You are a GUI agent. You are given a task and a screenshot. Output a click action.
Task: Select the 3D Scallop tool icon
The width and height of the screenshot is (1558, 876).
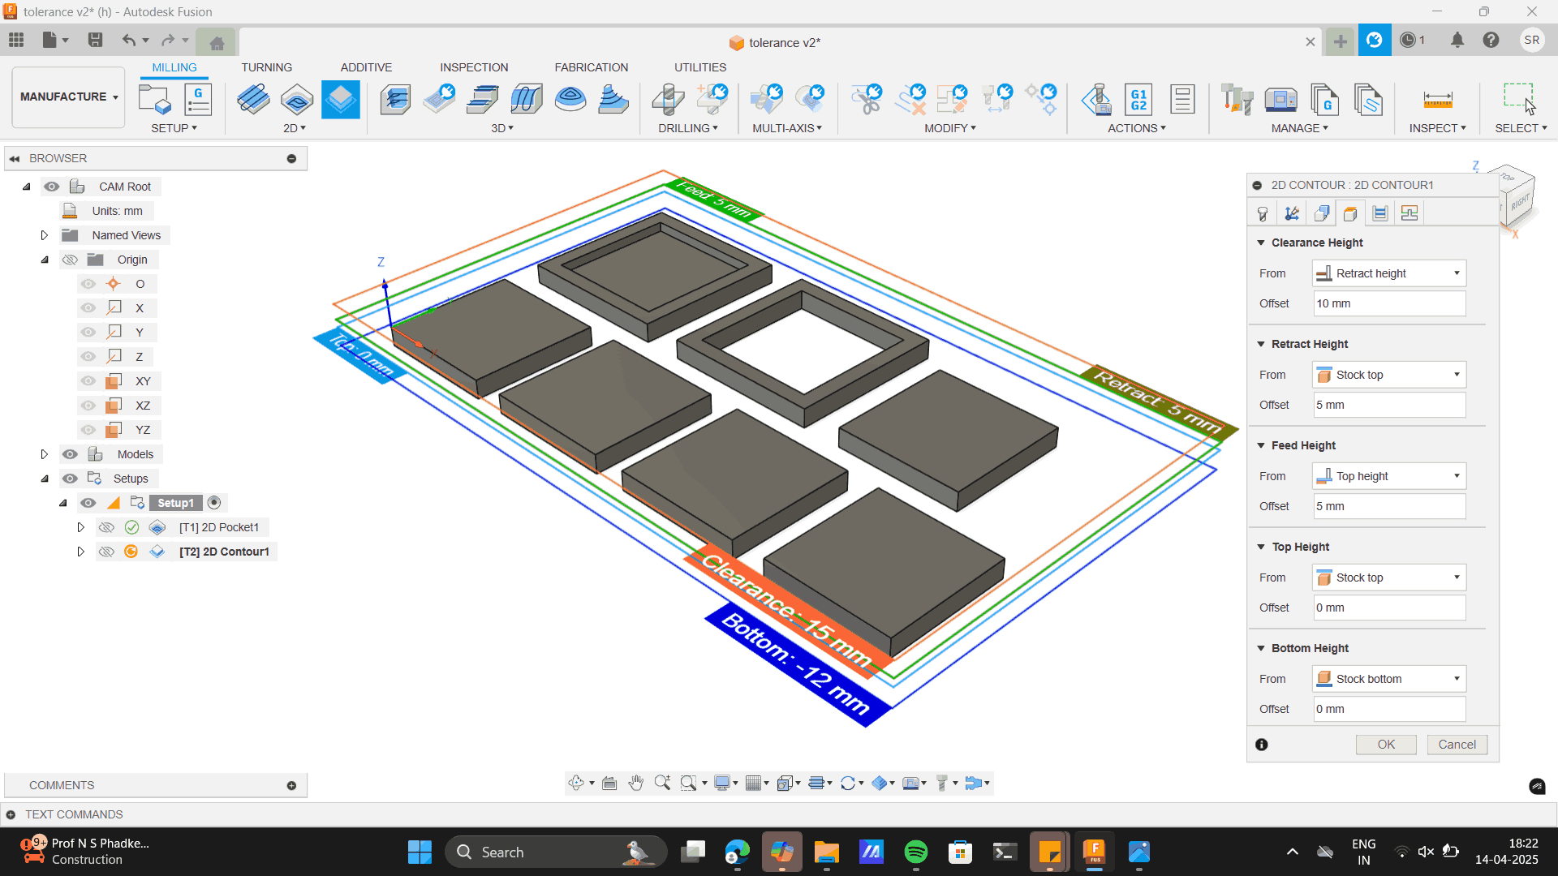click(x=570, y=100)
